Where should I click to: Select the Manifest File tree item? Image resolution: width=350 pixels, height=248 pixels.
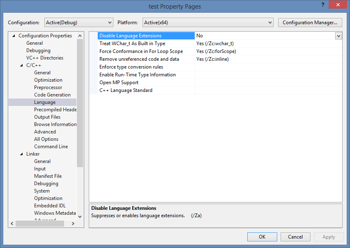tap(48, 176)
